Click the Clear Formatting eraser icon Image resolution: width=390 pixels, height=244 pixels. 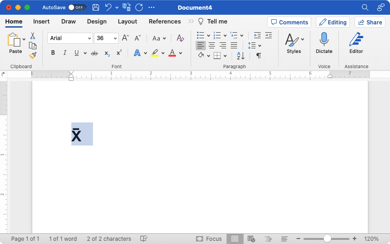point(180,38)
